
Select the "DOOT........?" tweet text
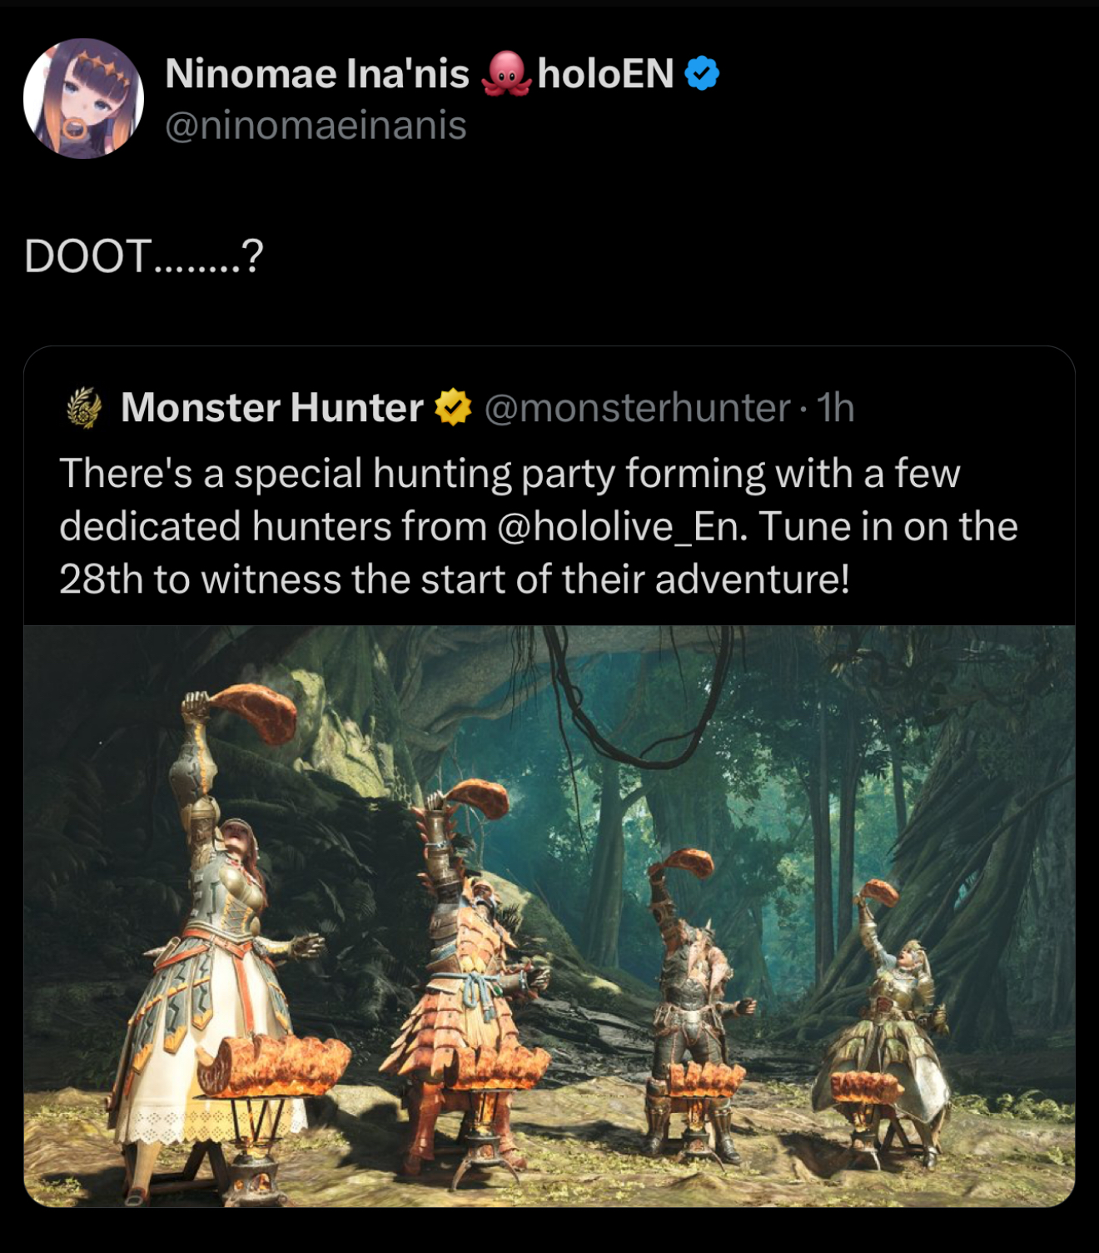point(143,256)
